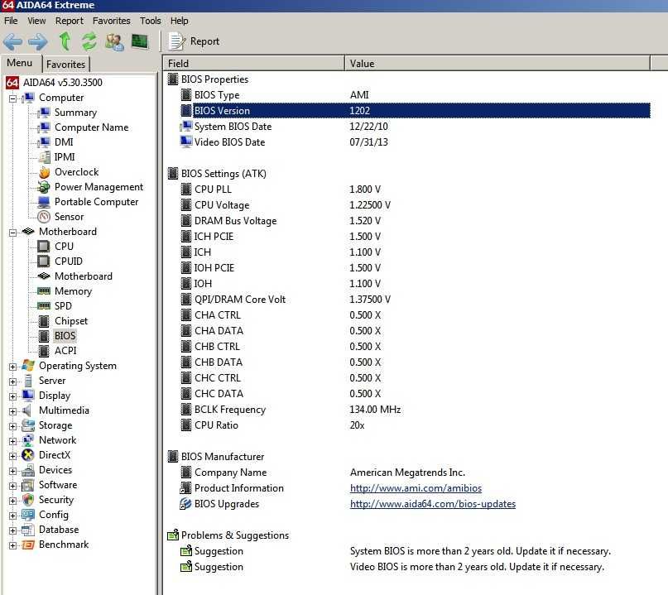Open the Help menu
Screen dimensions: 668x595
click(x=180, y=21)
